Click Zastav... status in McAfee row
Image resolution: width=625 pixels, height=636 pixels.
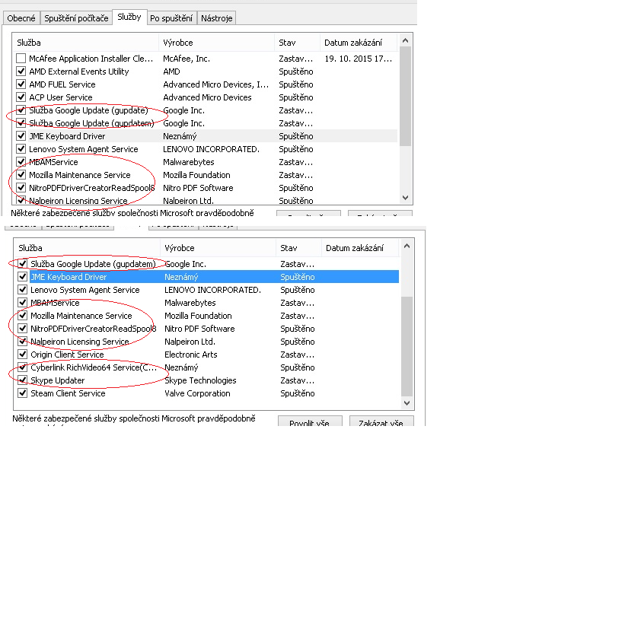pos(296,59)
